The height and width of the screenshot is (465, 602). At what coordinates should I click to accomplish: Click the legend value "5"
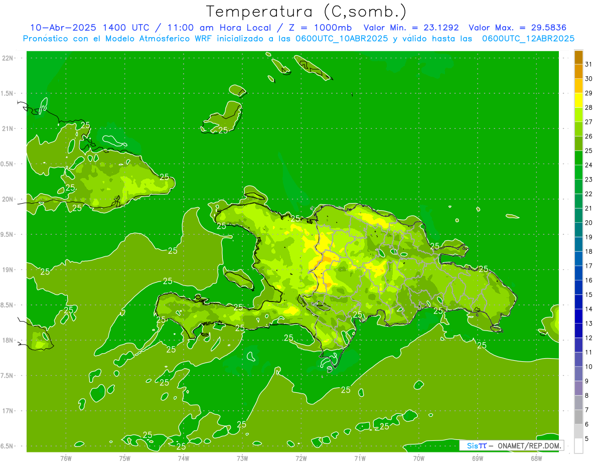coord(587,439)
